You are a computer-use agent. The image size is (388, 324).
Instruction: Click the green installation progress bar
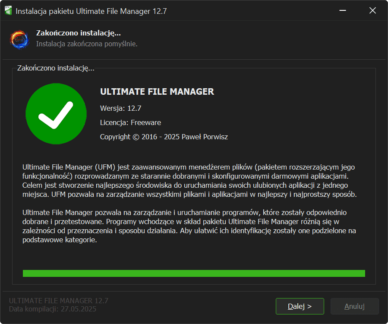194,273
